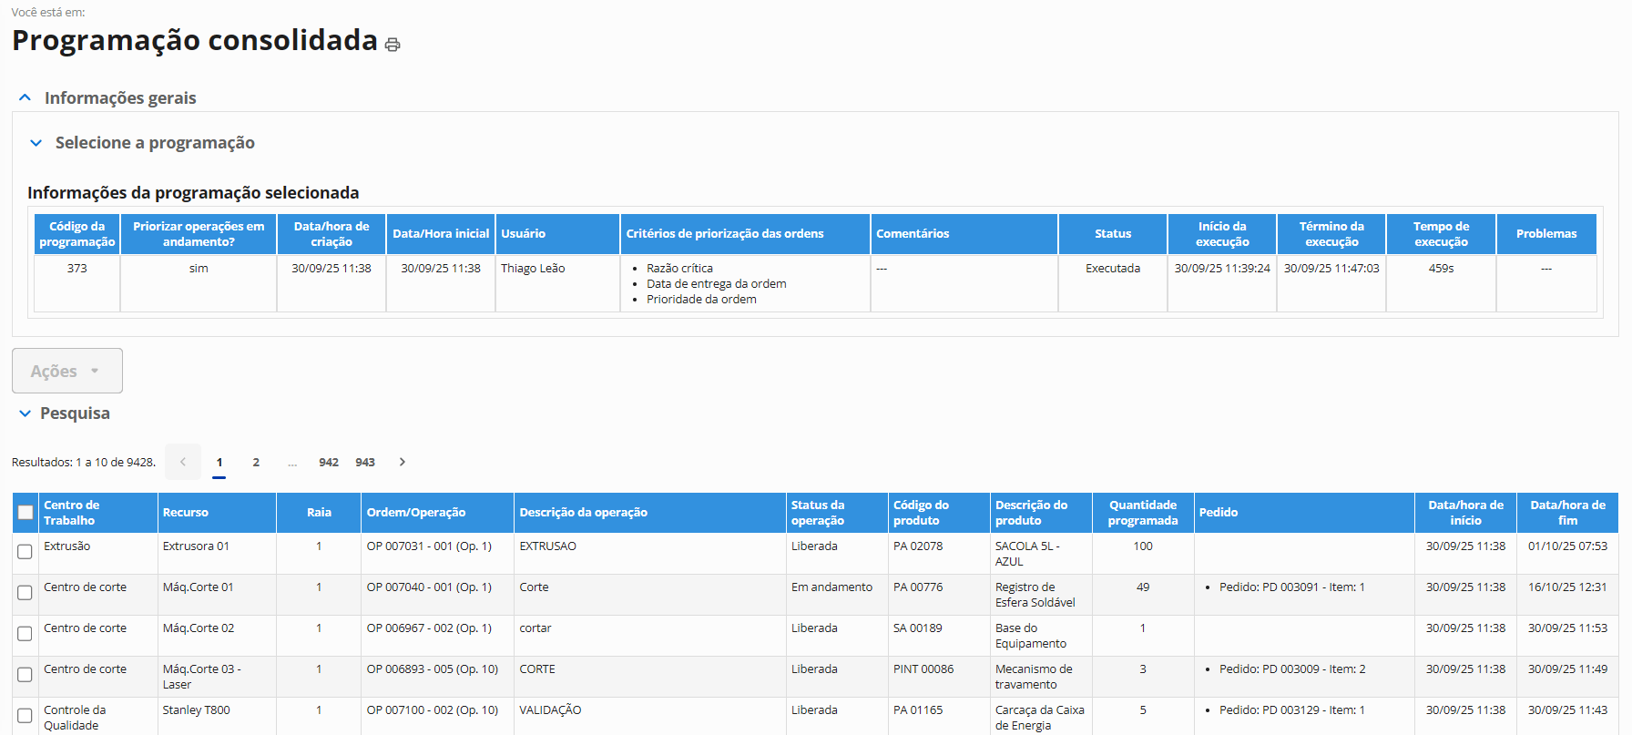The image size is (1632, 735).
Task: Select the Controle da Qualidade row checkbox
Action: click(x=25, y=716)
